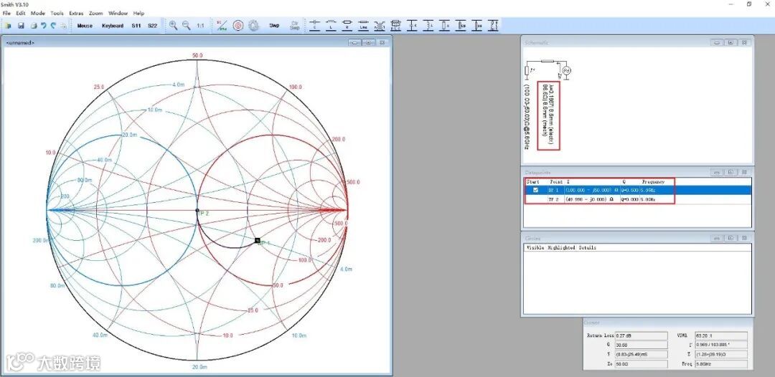
Task: Click the Print toolbar icon
Action: [34, 26]
